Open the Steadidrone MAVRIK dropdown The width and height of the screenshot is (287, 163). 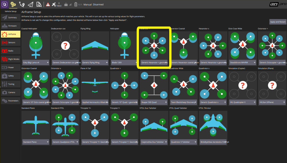tap(243, 62)
